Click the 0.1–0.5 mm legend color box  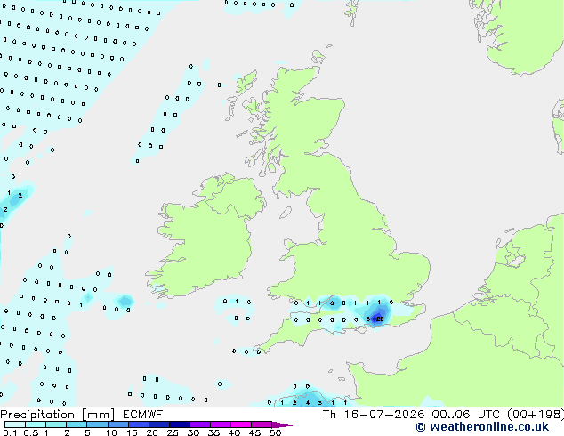tap(15, 424)
